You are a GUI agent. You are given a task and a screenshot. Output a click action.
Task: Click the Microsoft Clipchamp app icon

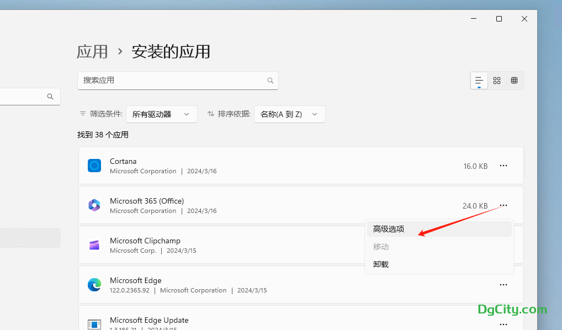94,245
